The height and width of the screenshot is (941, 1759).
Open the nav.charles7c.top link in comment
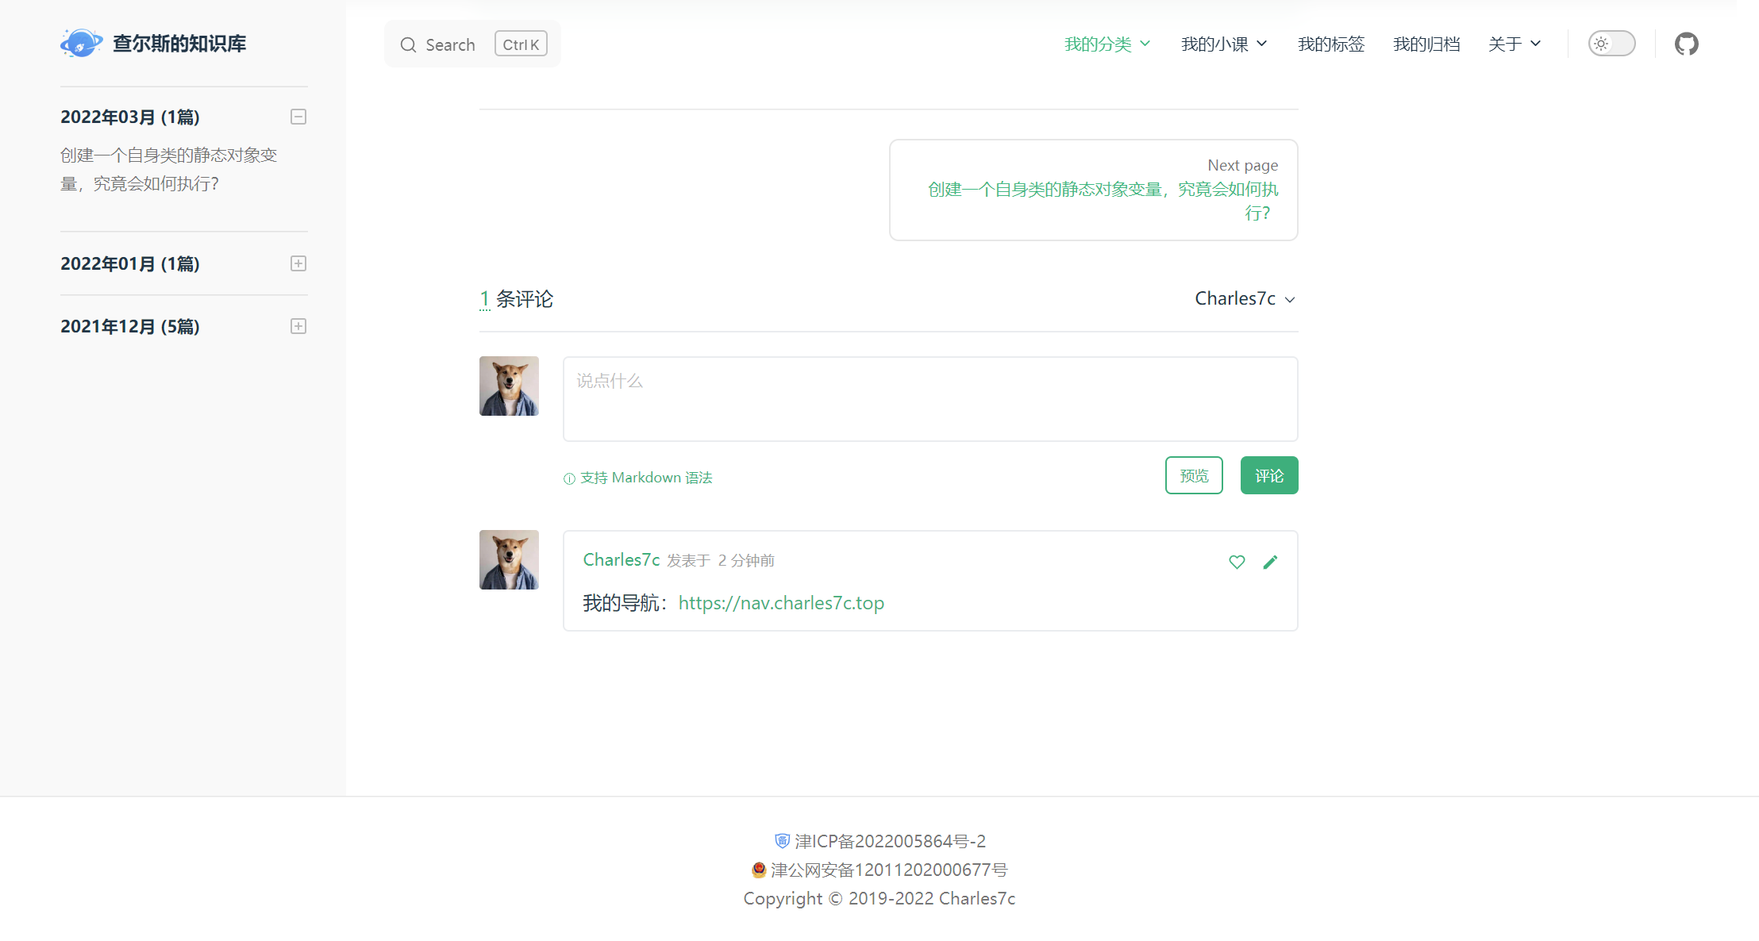click(781, 603)
